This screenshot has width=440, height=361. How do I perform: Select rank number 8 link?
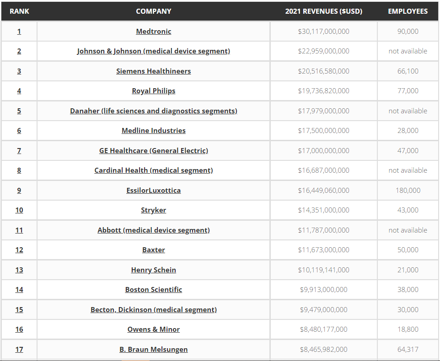19,170
